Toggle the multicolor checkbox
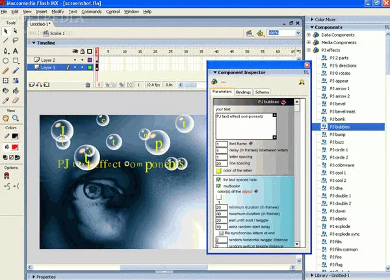390x280 pixels. [x=218, y=185]
